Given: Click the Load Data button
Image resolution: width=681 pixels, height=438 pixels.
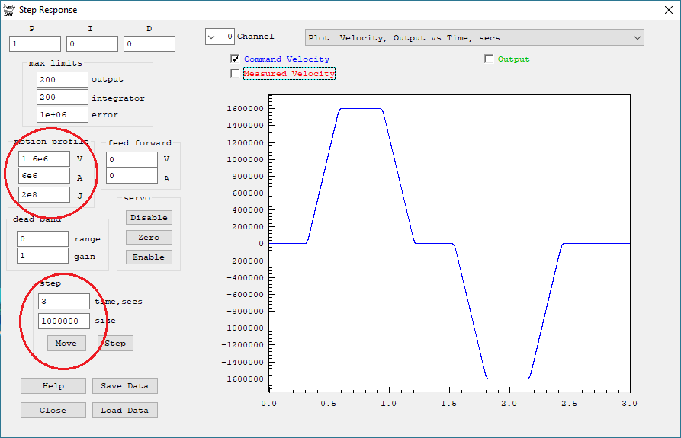Looking at the screenshot, I should [124, 410].
